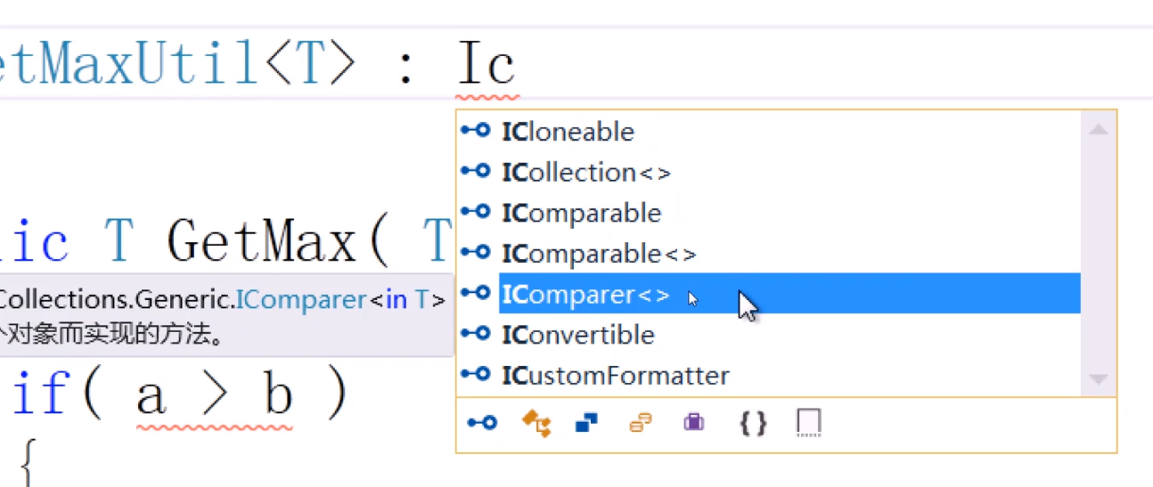Click the namespaces curly braces filter
Screen dimensions: 1153x487
[753, 423]
